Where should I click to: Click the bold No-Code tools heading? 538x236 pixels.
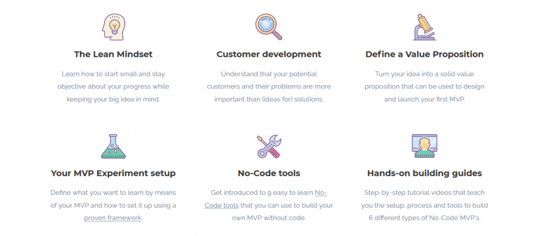pos(269,174)
